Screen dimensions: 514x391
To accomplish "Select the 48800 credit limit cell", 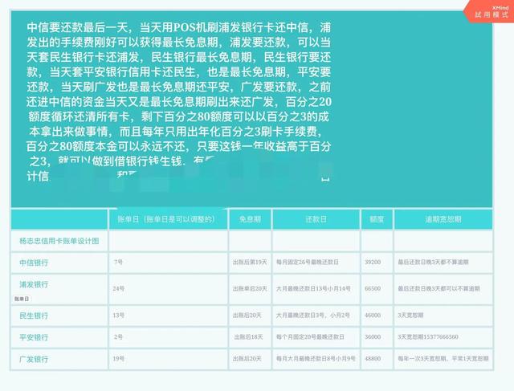I will coord(377,359).
